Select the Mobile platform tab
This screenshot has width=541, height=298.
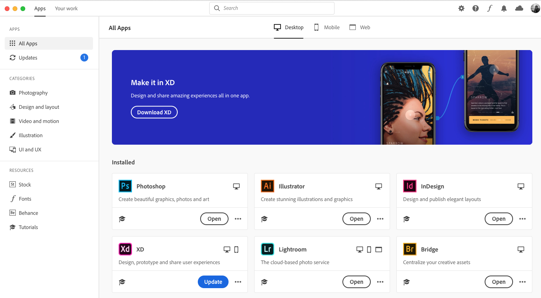click(327, 27)
